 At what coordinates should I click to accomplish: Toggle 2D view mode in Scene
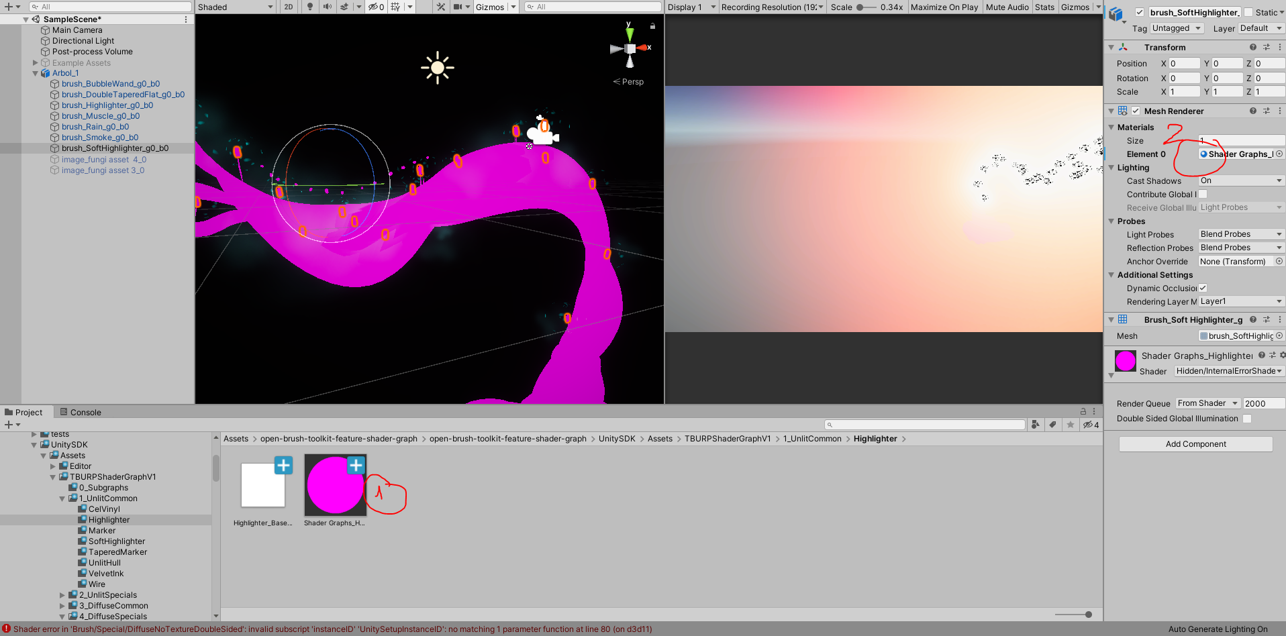pos(289,7)
